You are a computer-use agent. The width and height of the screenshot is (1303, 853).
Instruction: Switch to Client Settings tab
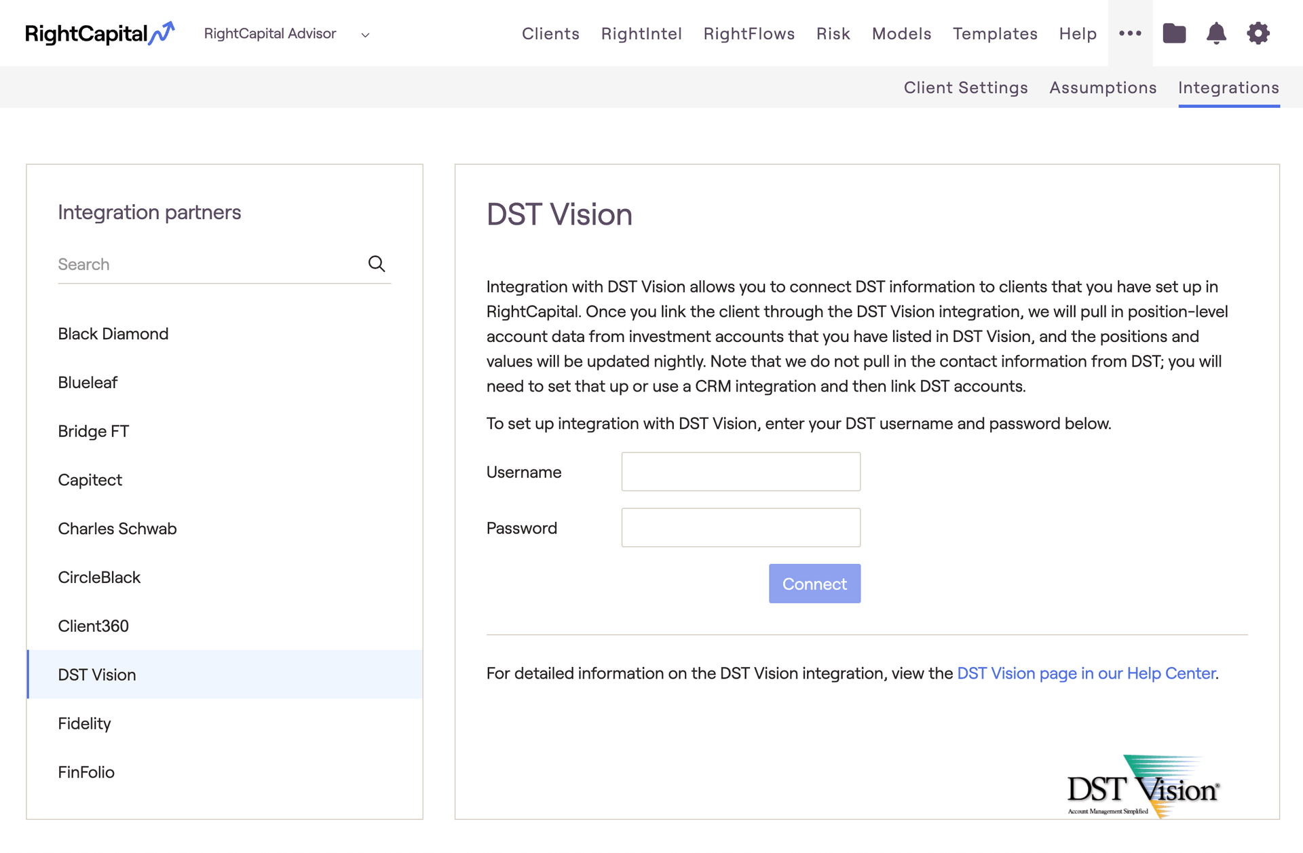coord(966,88)
